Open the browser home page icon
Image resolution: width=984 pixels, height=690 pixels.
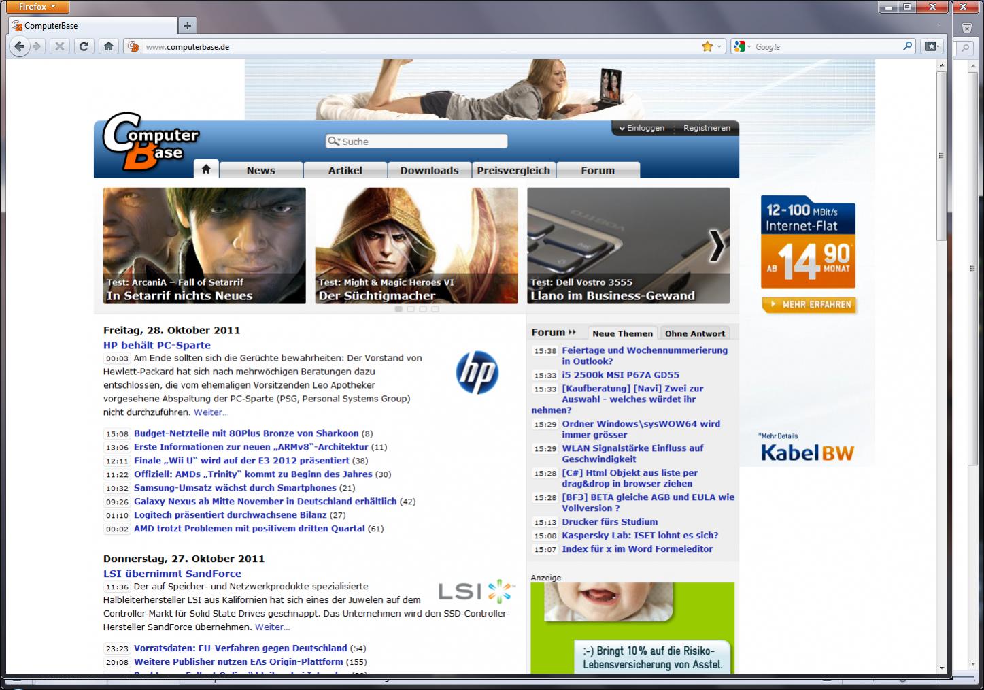pyautogui.click(x=108, y=46)
